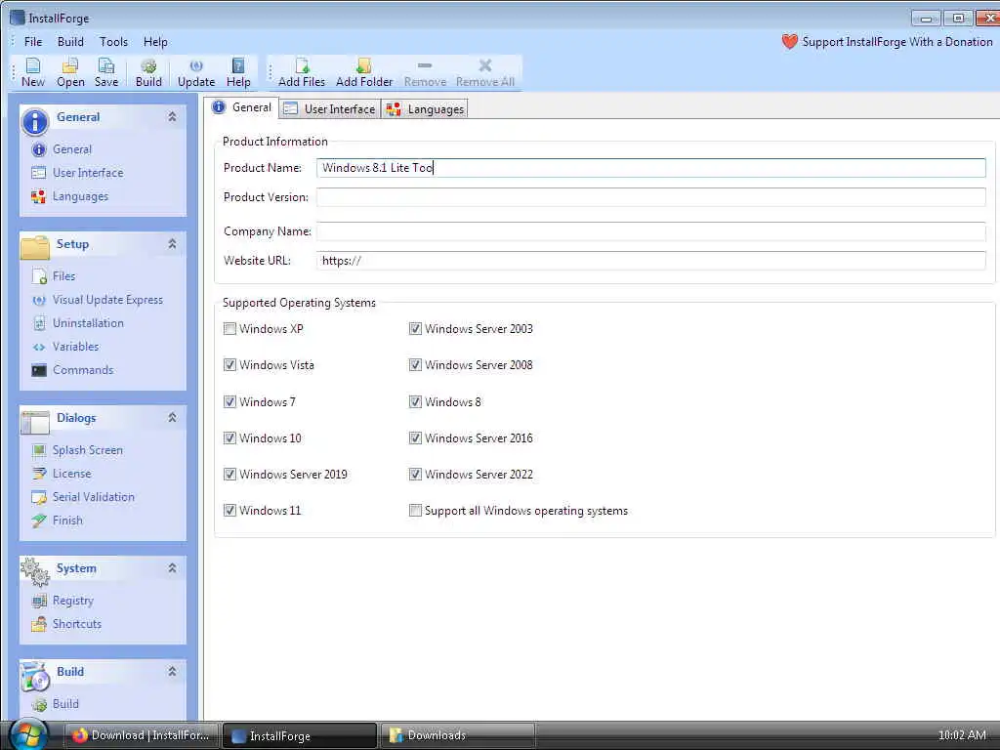Click the Open project toolbar icon

70,72
